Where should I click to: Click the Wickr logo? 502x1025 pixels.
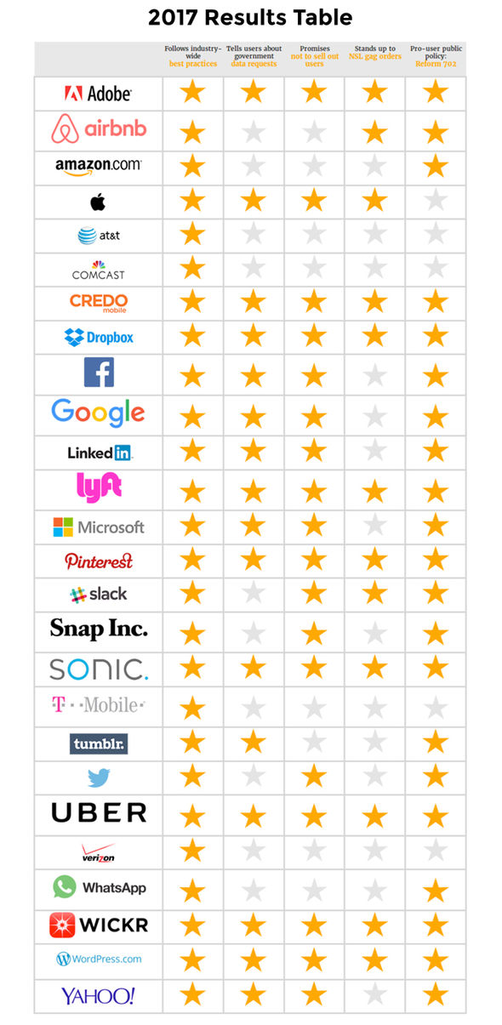click(x=99, y=924)
